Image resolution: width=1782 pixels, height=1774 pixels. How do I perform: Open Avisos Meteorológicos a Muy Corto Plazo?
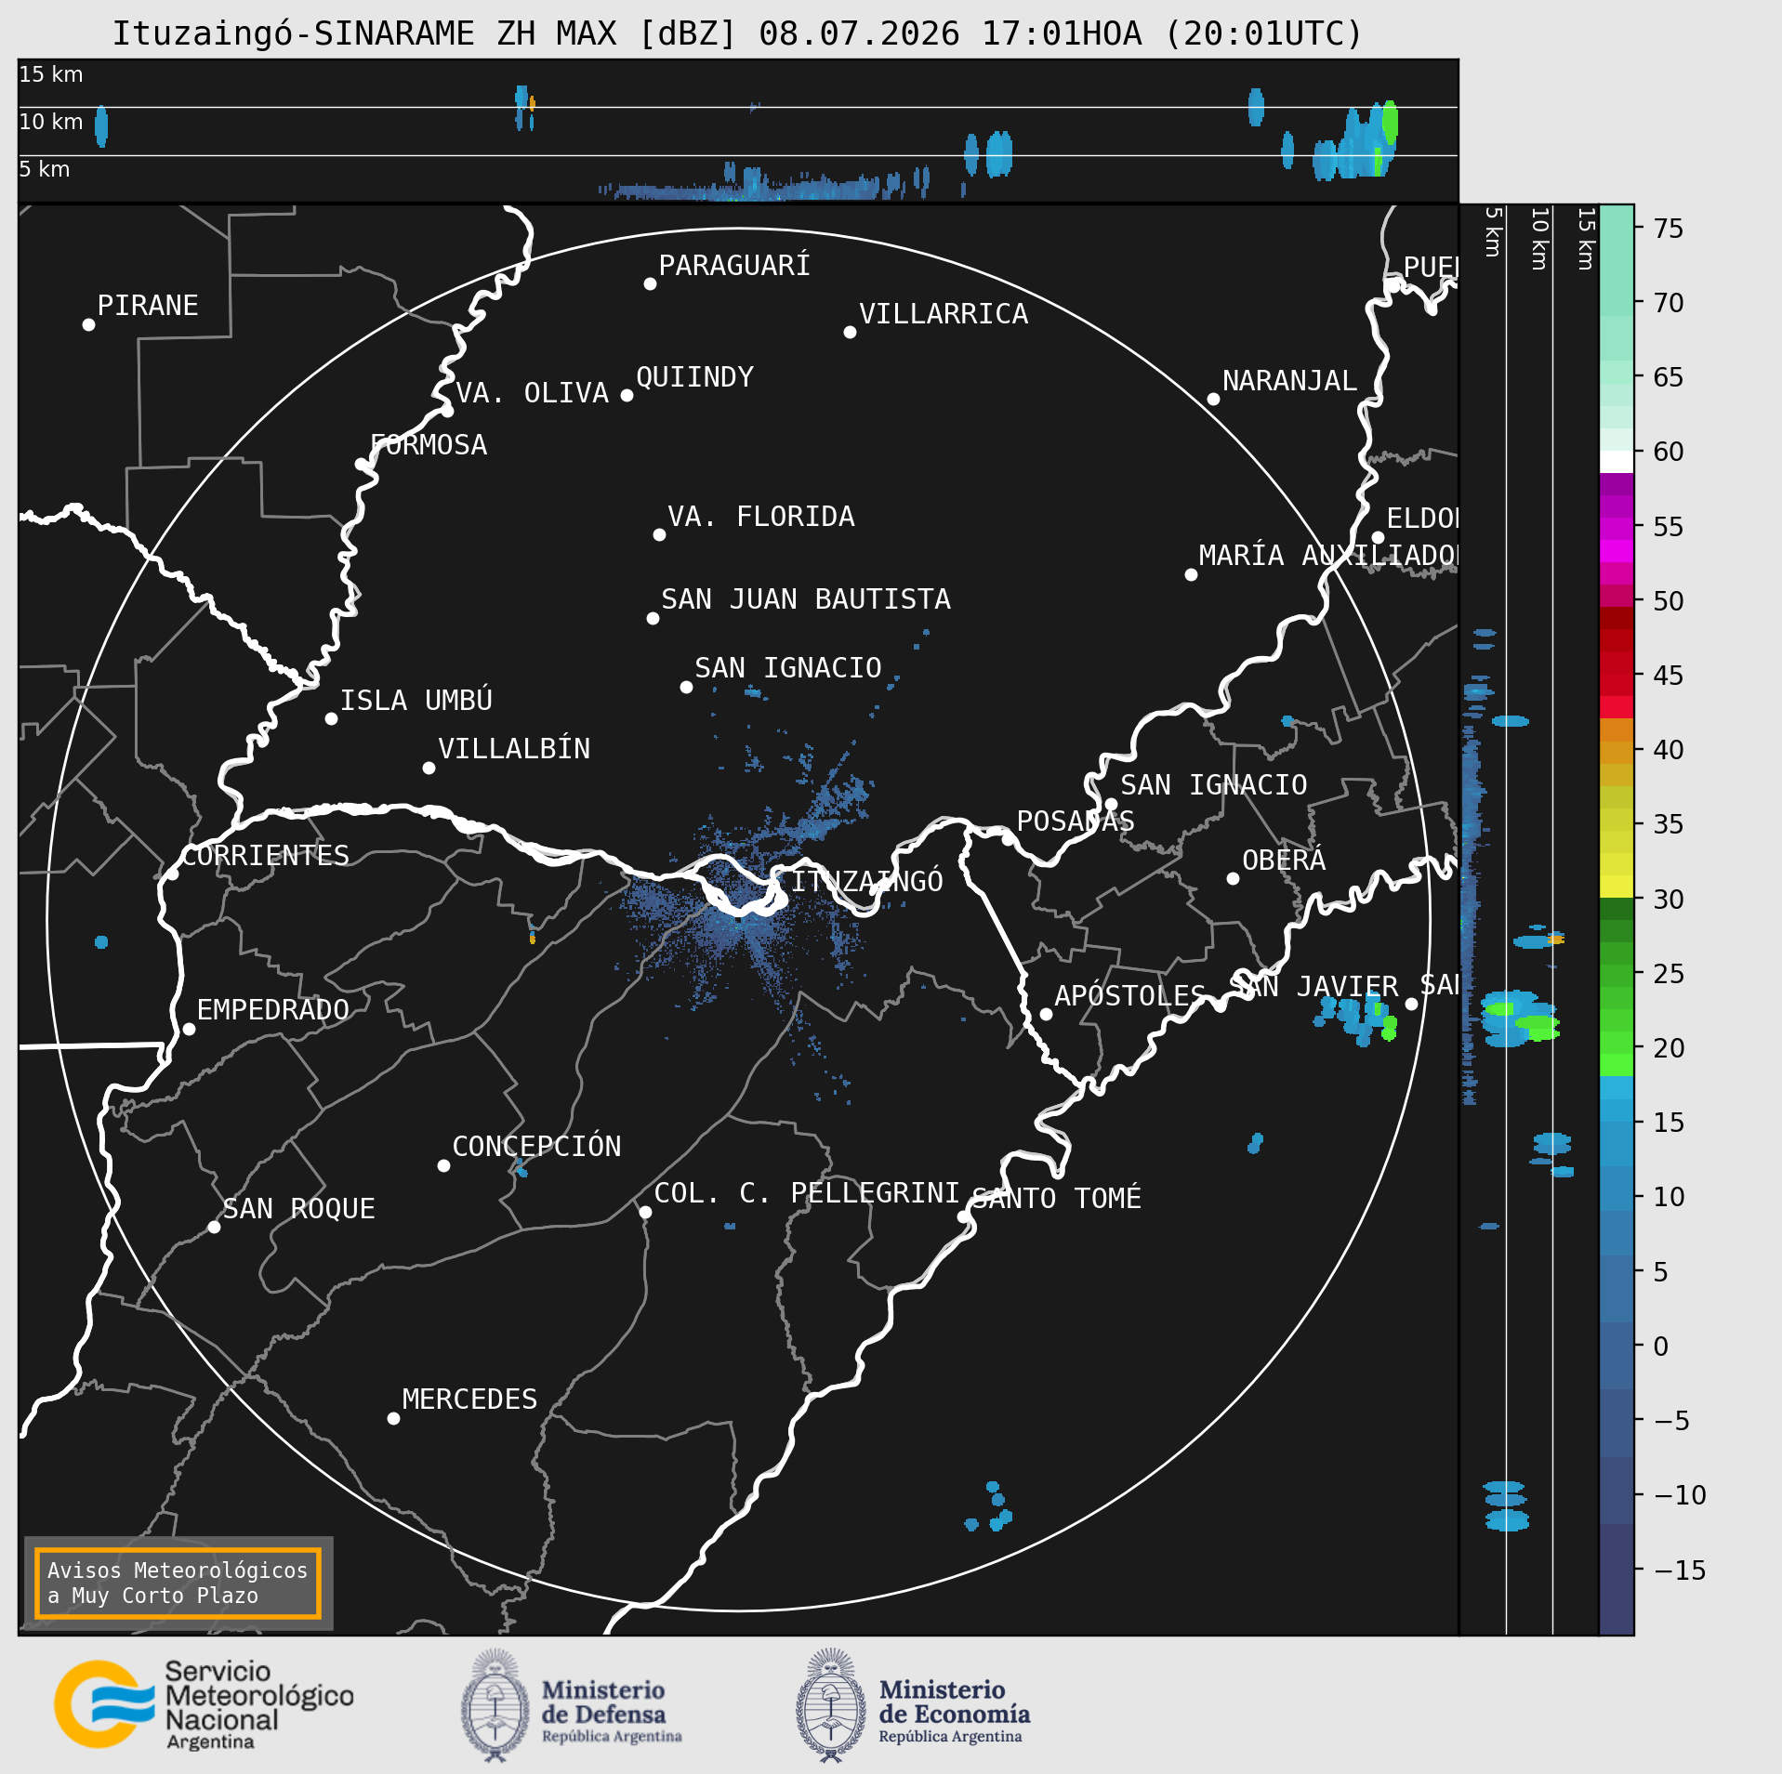click(x=178, y=1583)
